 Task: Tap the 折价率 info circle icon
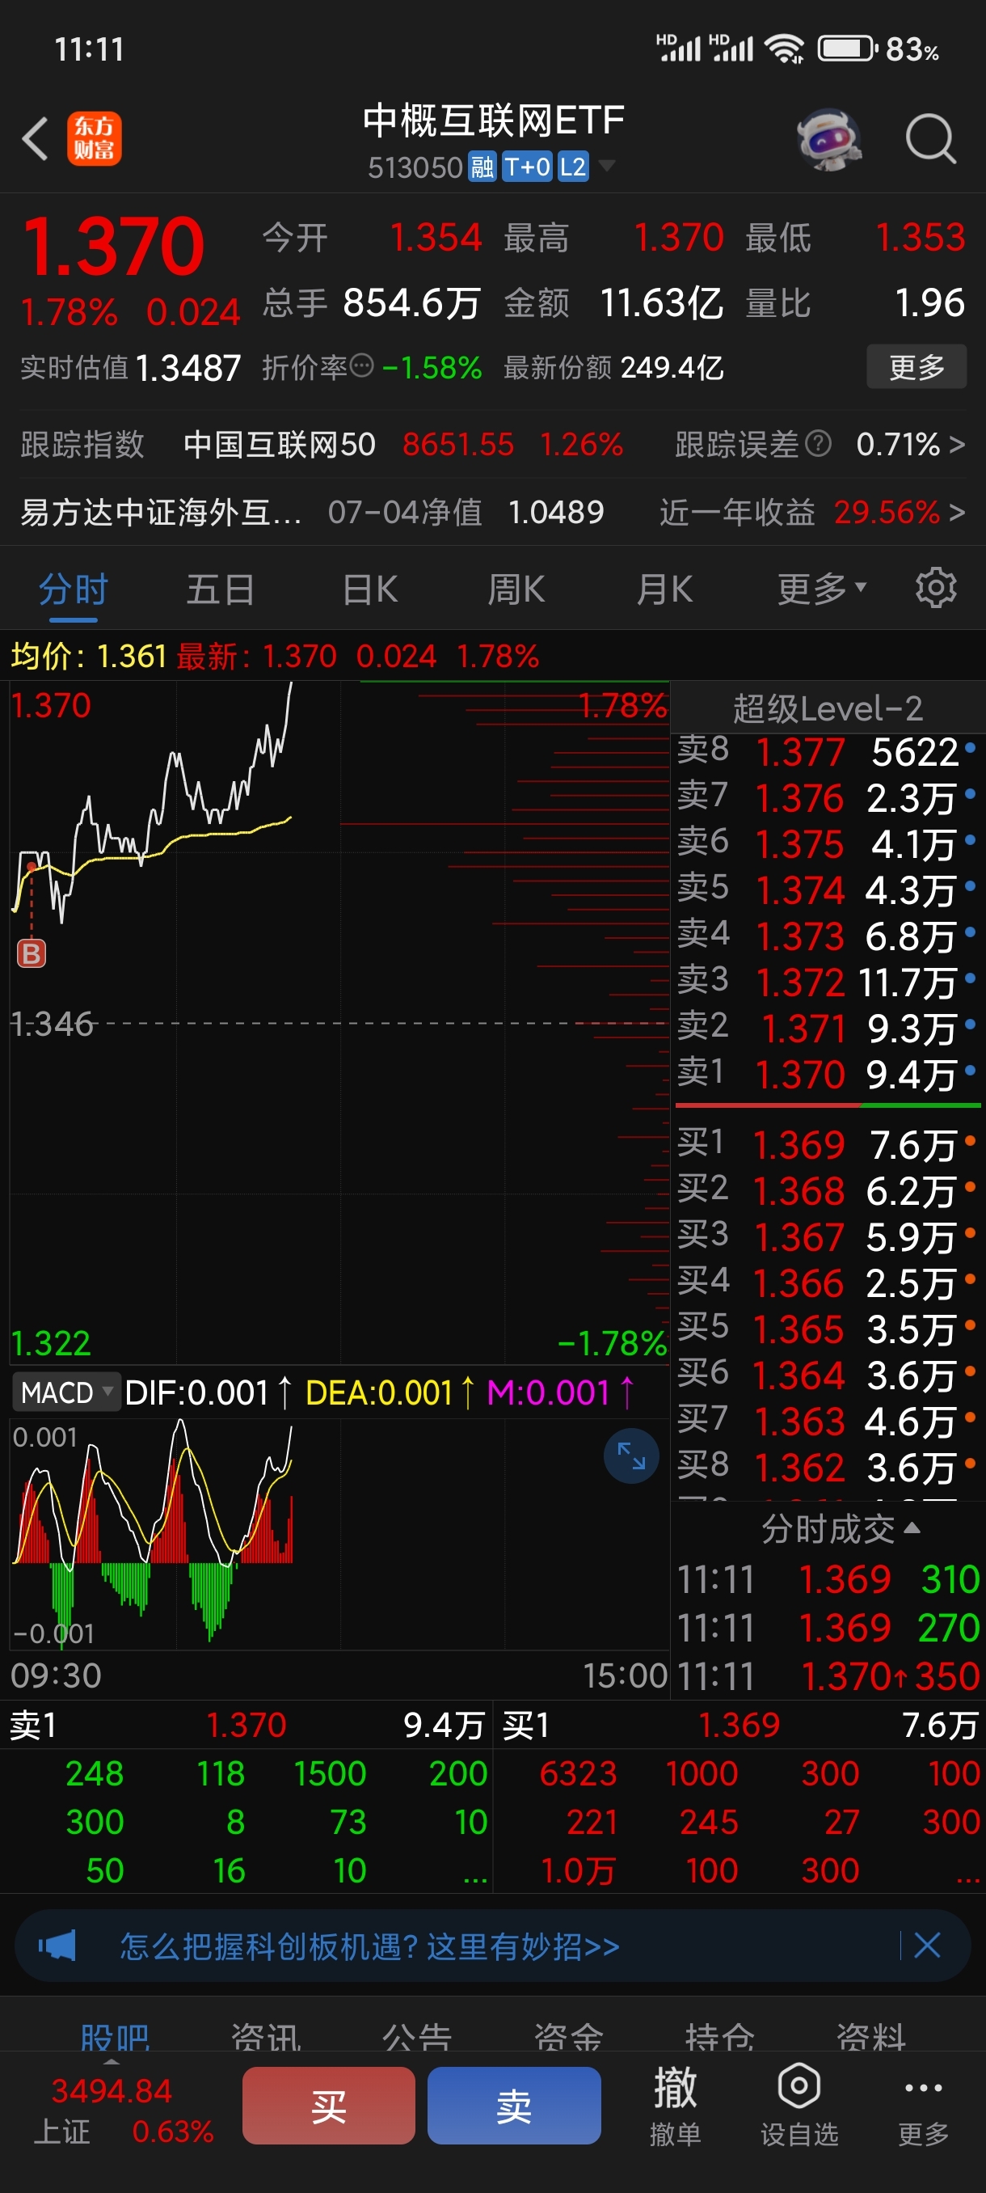point(361,366)
